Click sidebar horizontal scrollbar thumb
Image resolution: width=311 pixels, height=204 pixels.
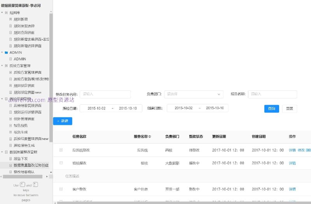[x=23, y=176]
